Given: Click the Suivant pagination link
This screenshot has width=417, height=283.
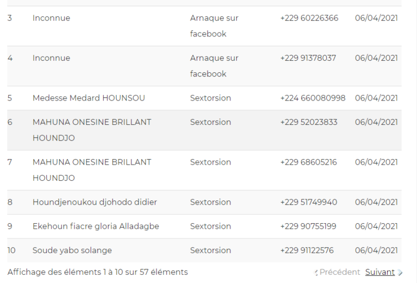Looking at the screenshot, I should coord(380,272).
